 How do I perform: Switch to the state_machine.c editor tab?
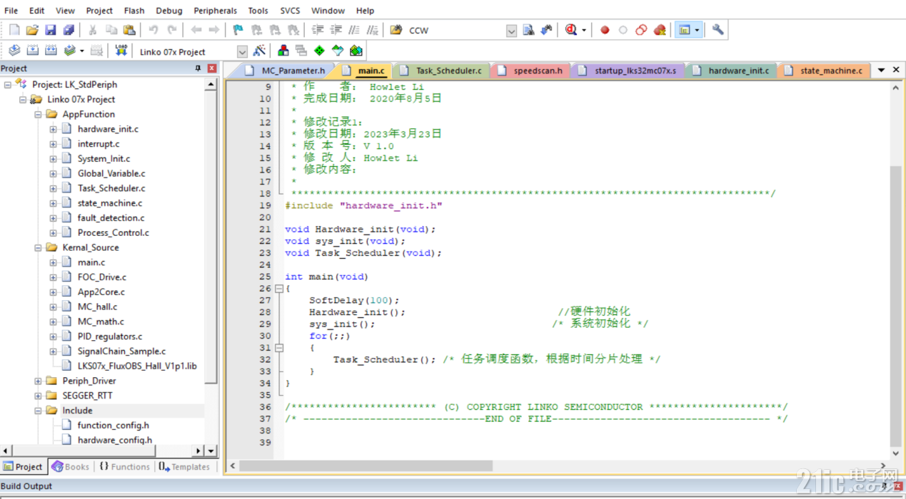coord(825,71)
